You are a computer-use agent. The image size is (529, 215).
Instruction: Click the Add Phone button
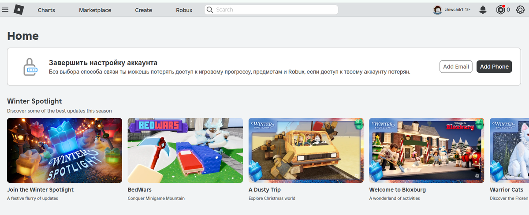point(494,67)
